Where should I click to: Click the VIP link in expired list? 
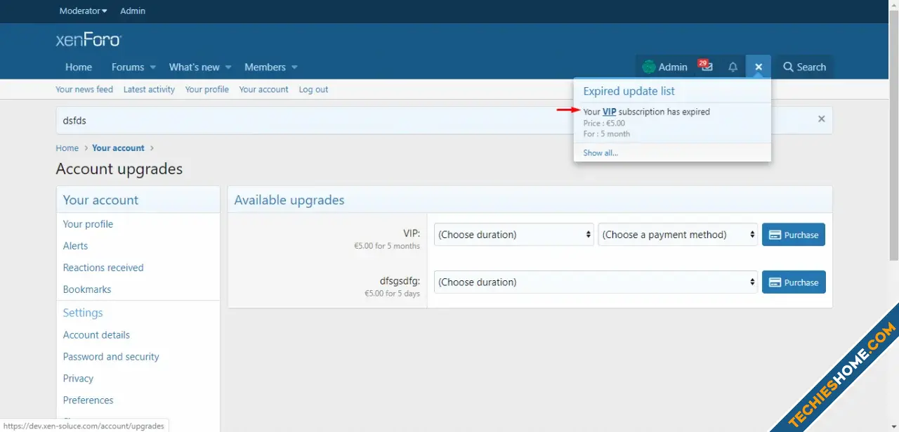(x=609, y=112)
